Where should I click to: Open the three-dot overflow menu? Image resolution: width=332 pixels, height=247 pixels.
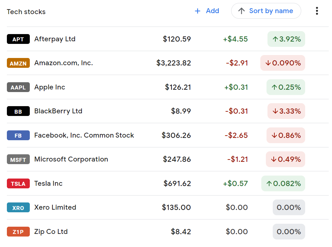coord(317,11)
